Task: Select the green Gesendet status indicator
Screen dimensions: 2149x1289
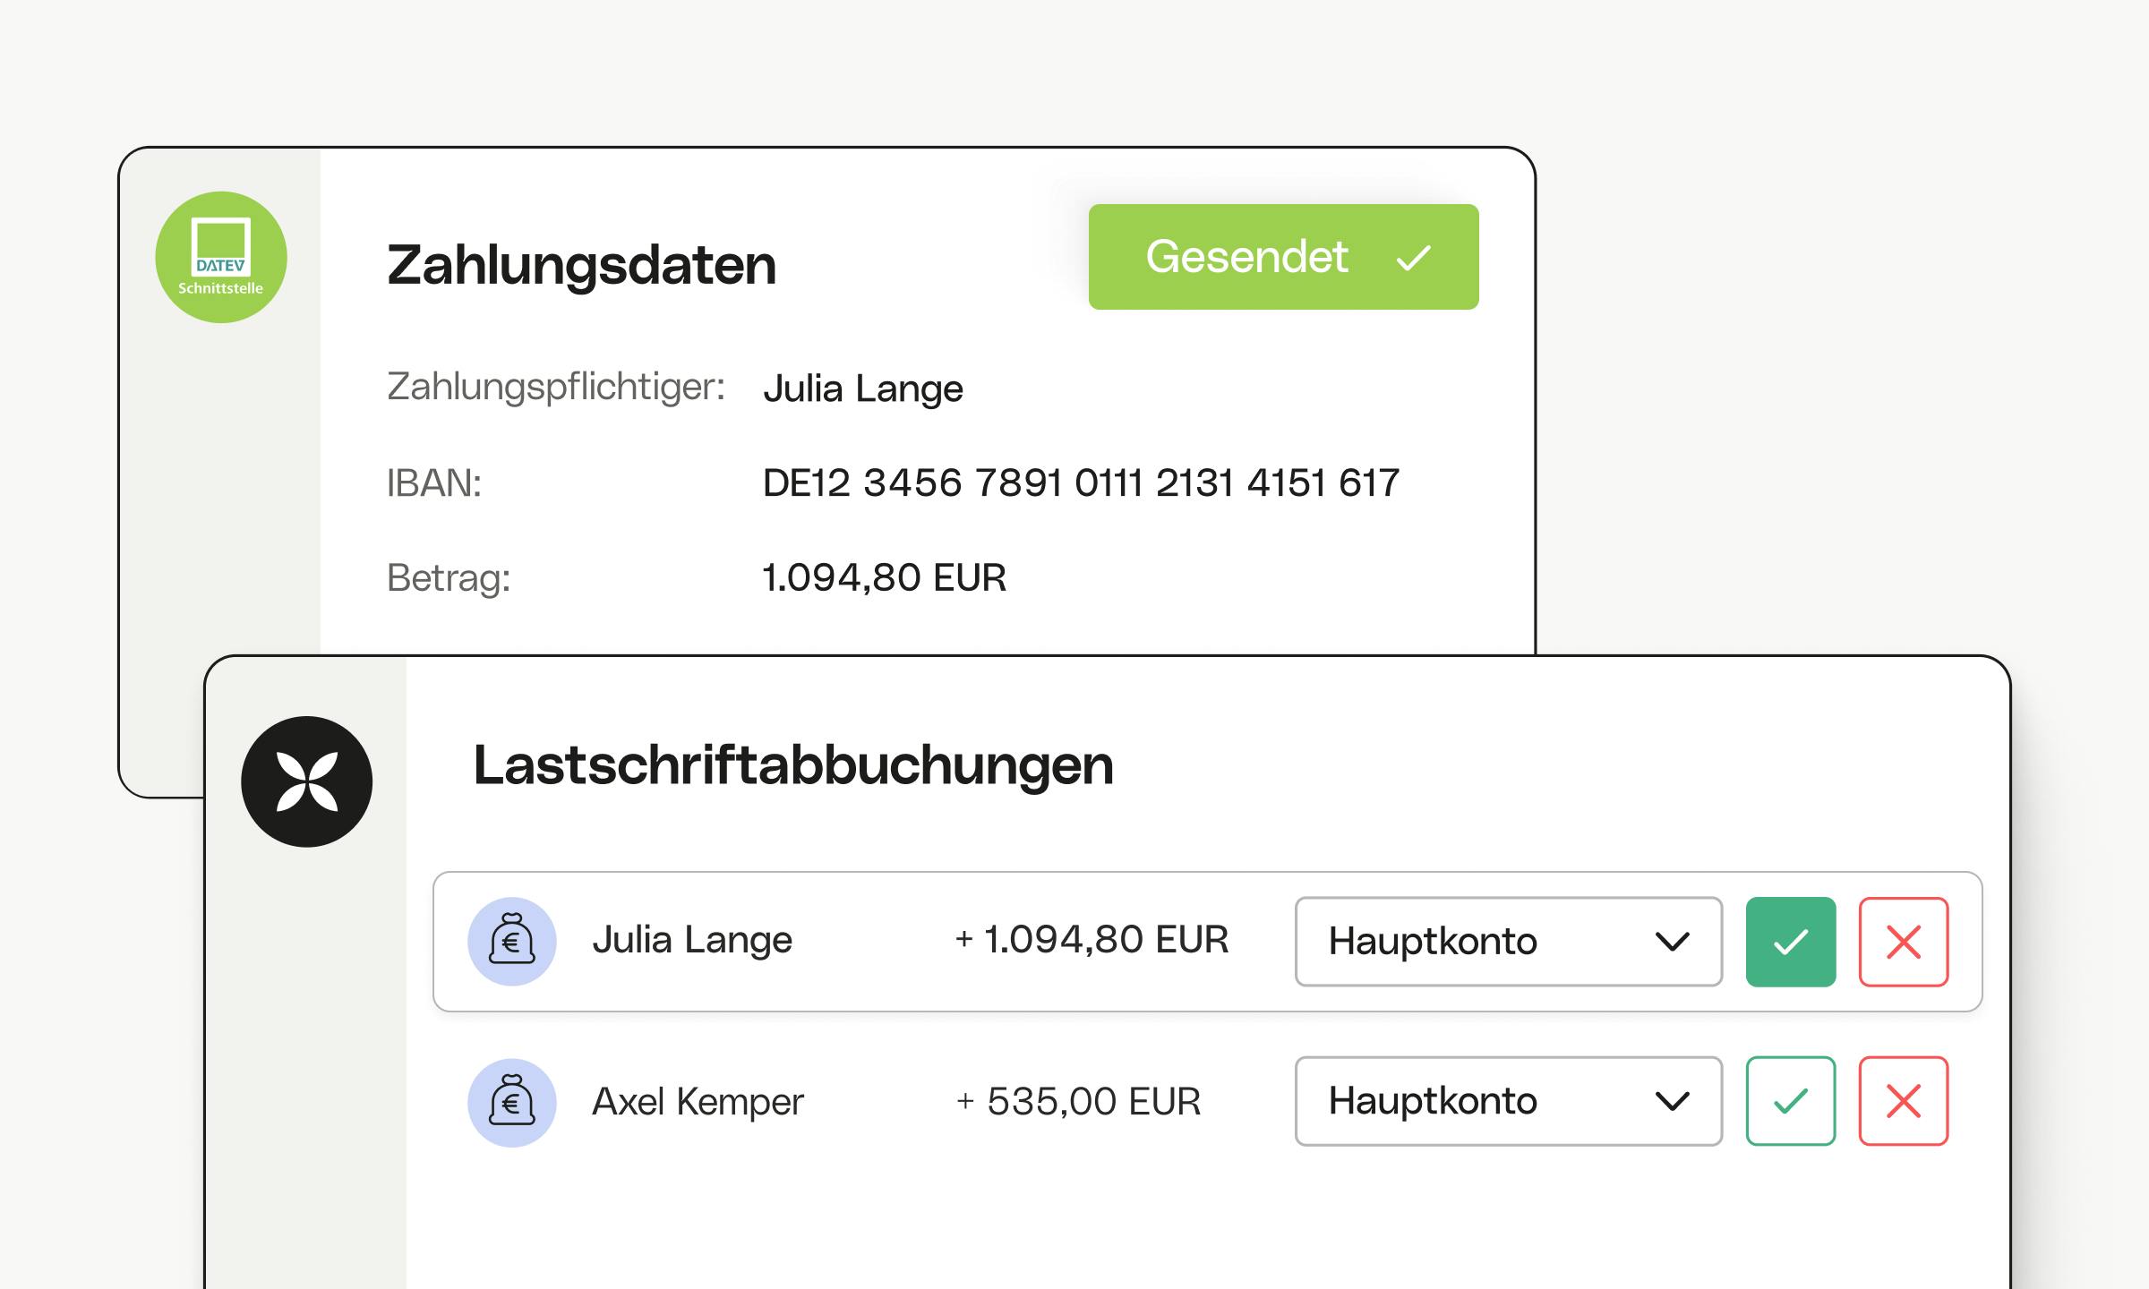Action: 1282,257
